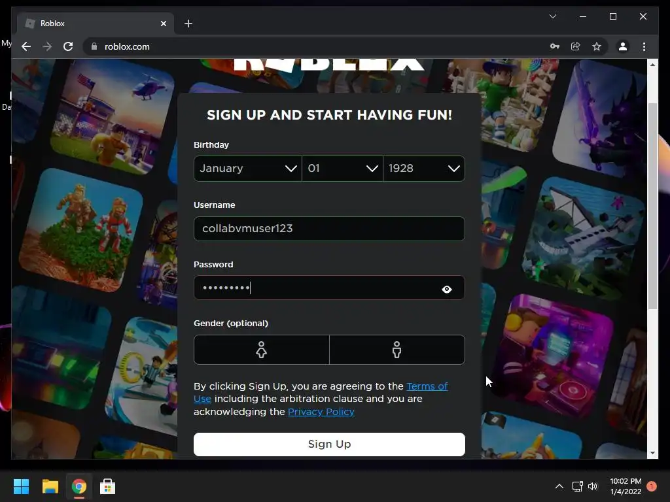Click the roblox.com address bar
Screen dimensions: 670x502
pyautogui.click(x=316, y=46)
